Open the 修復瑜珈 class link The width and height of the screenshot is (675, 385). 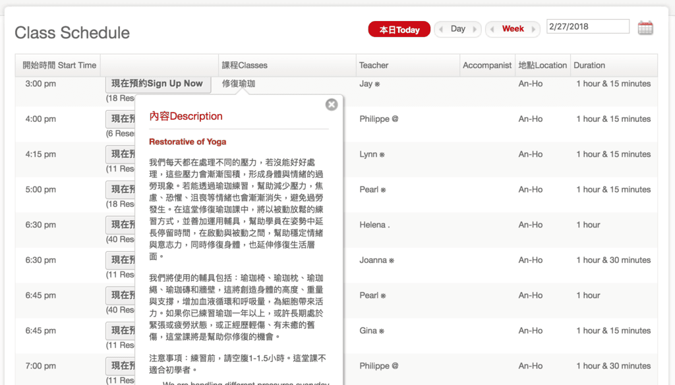coord(239,84)
